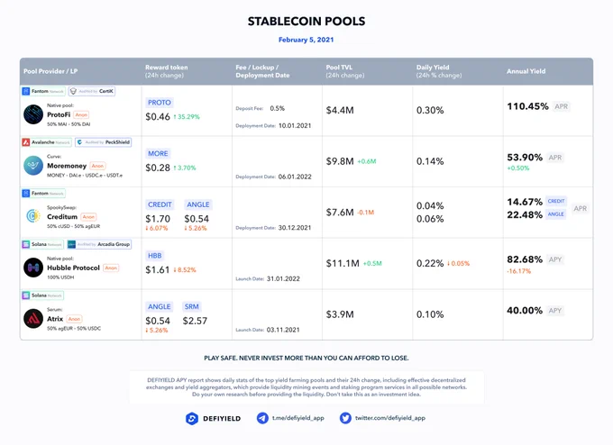Image resolution: width=613 pixels, height=445 pixels.
Task: Click the $9.8M pool TVL value
Action: coord(340,161)
